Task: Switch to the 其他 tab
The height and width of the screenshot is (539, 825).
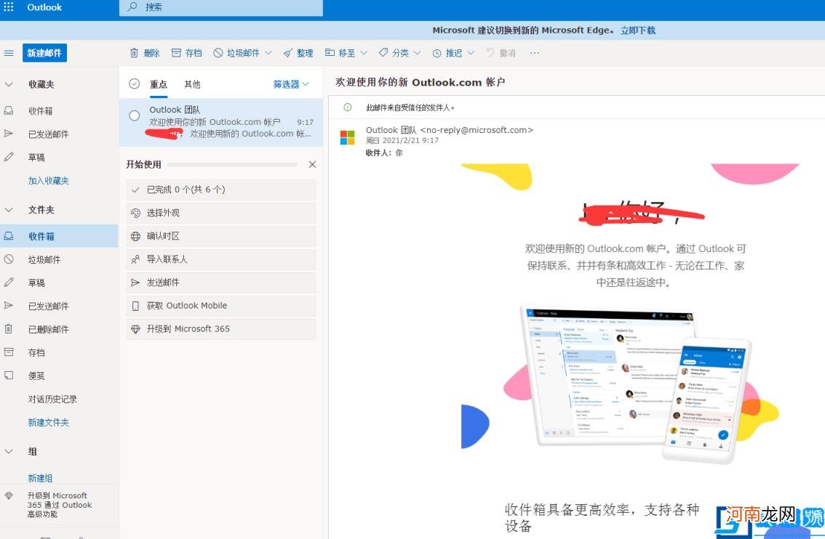Action: point(191,84)
